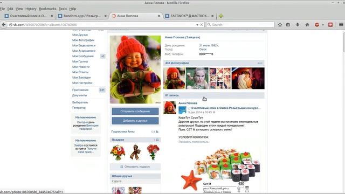The image size is (345, 194).
Task: Open the Tools menu
Action: [63, 9]
